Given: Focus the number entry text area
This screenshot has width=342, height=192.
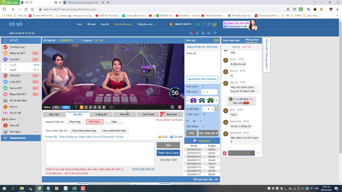Looking at the screenshot, I should [x=100, y=154].
